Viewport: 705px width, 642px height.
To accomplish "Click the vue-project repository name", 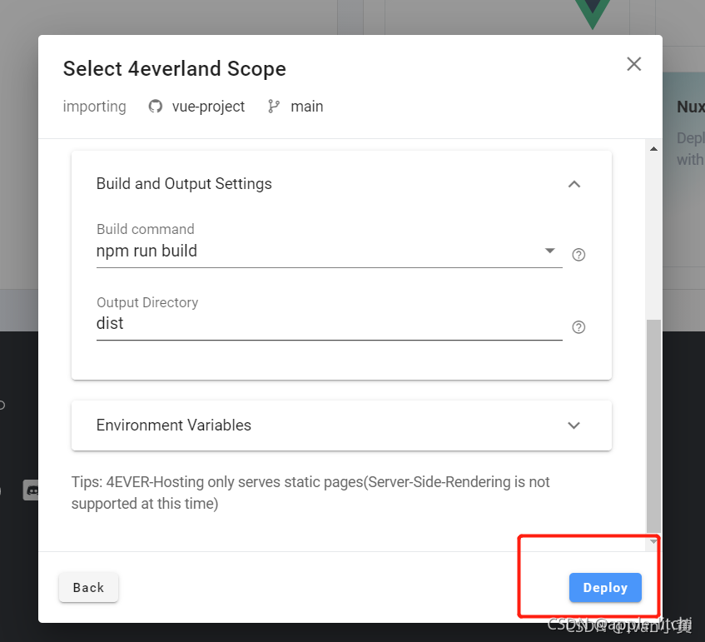I will point(208,107).
